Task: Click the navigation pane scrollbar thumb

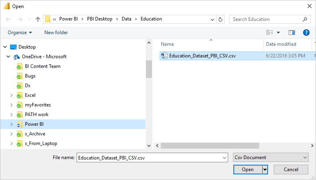Action: tap(149, 69)
